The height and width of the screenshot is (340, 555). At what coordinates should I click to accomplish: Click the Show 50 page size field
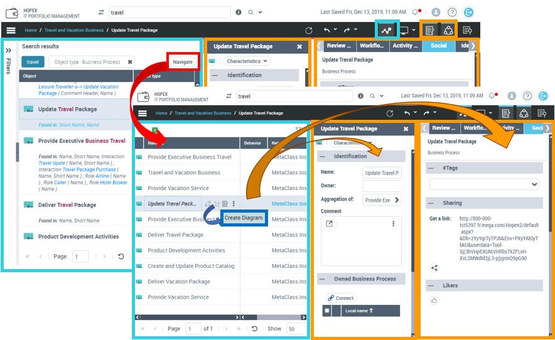click(x=293, y=329)
